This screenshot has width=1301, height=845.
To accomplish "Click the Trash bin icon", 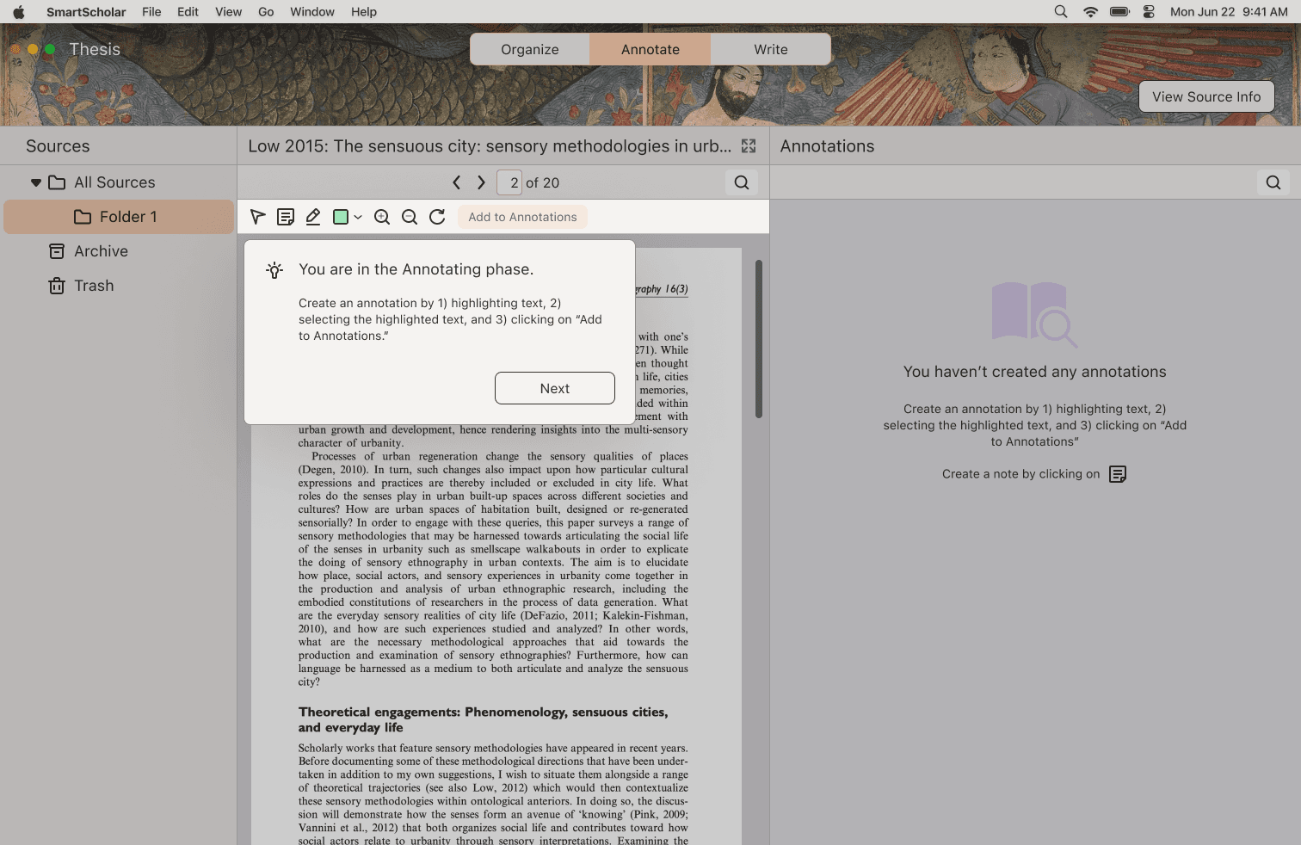I will click(x=57, y=286).
